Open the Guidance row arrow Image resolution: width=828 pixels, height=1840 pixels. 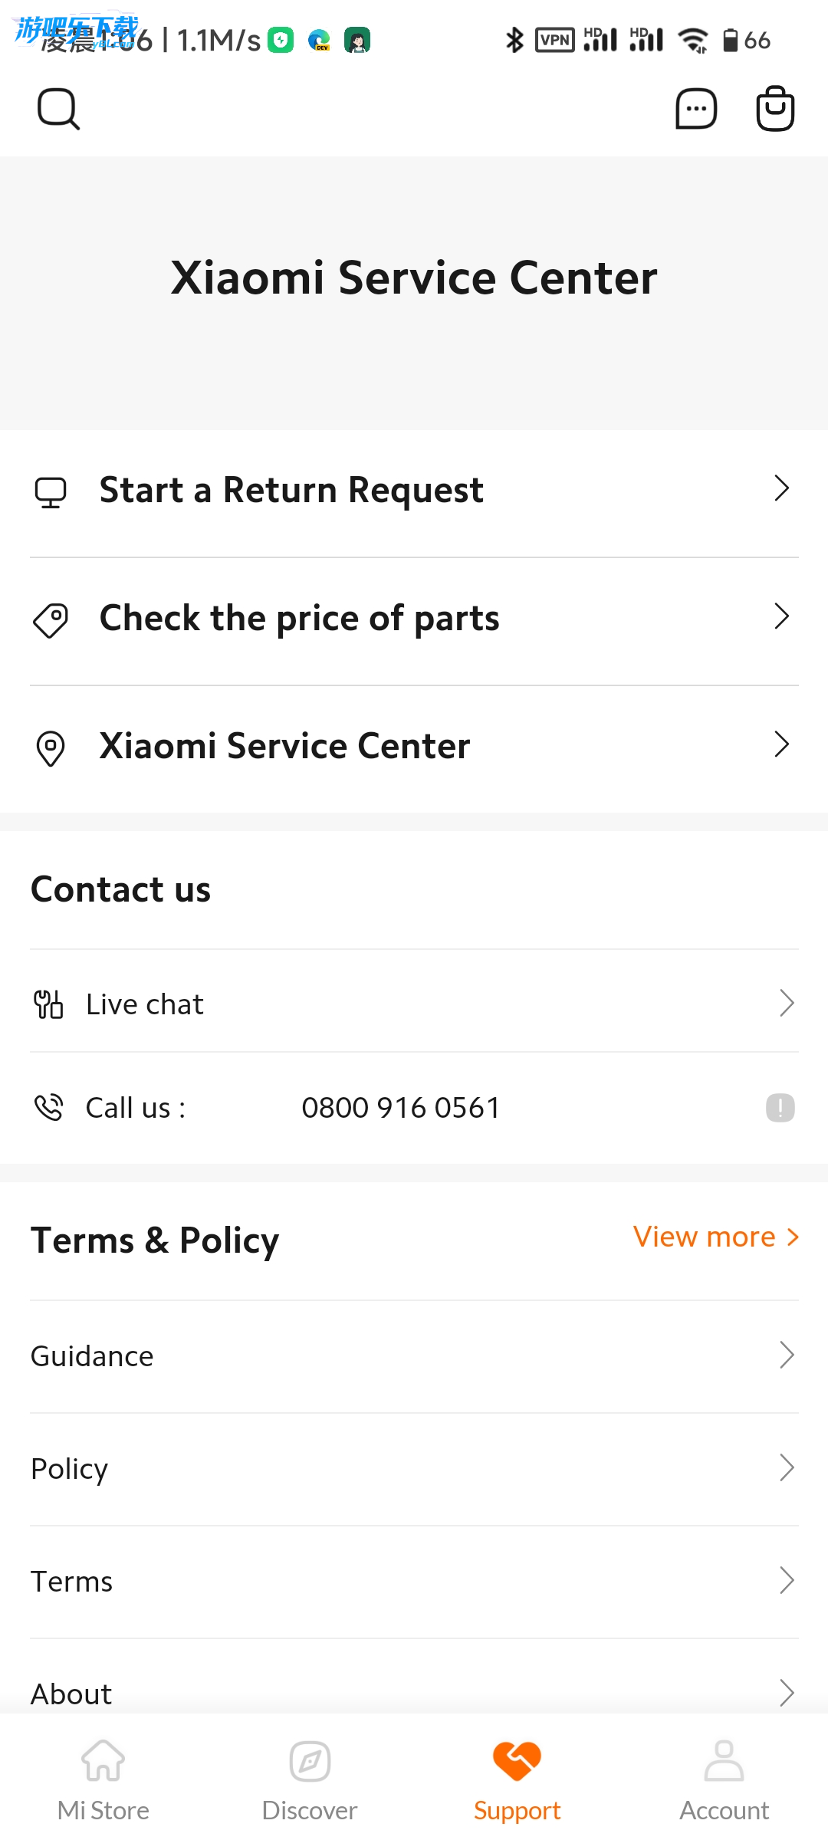coord(786,1355)
